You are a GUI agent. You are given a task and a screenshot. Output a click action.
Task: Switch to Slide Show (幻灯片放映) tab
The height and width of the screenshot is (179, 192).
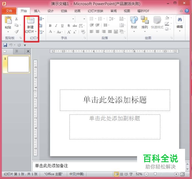95,11
